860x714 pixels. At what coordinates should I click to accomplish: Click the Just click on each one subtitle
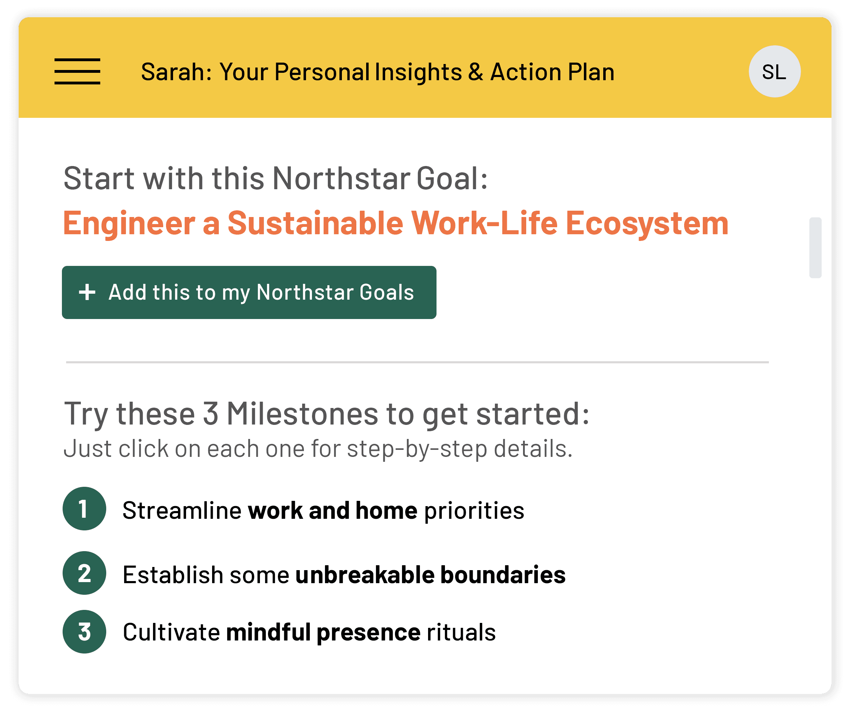pyautogui.click(x=318, y=449)
